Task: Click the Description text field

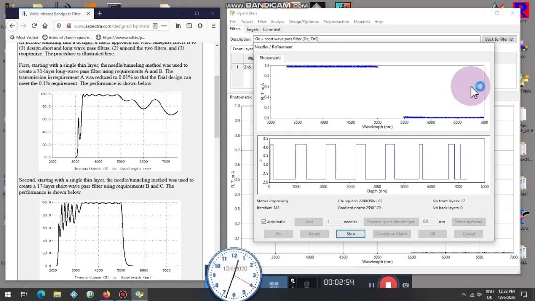Action: pyautogui.click(x=367, y=39)
